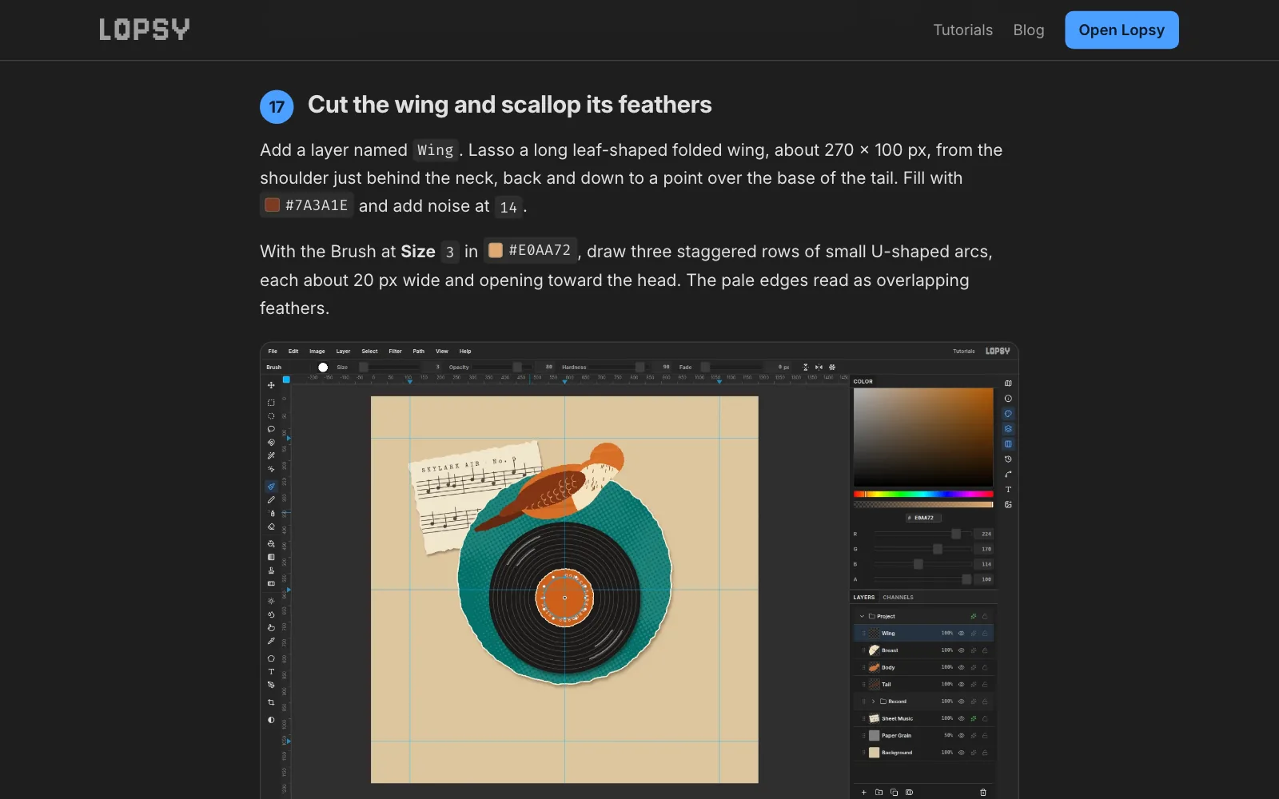Select the Lasso tool
The width and height of the screenshot is (1279, 799).
271,429
